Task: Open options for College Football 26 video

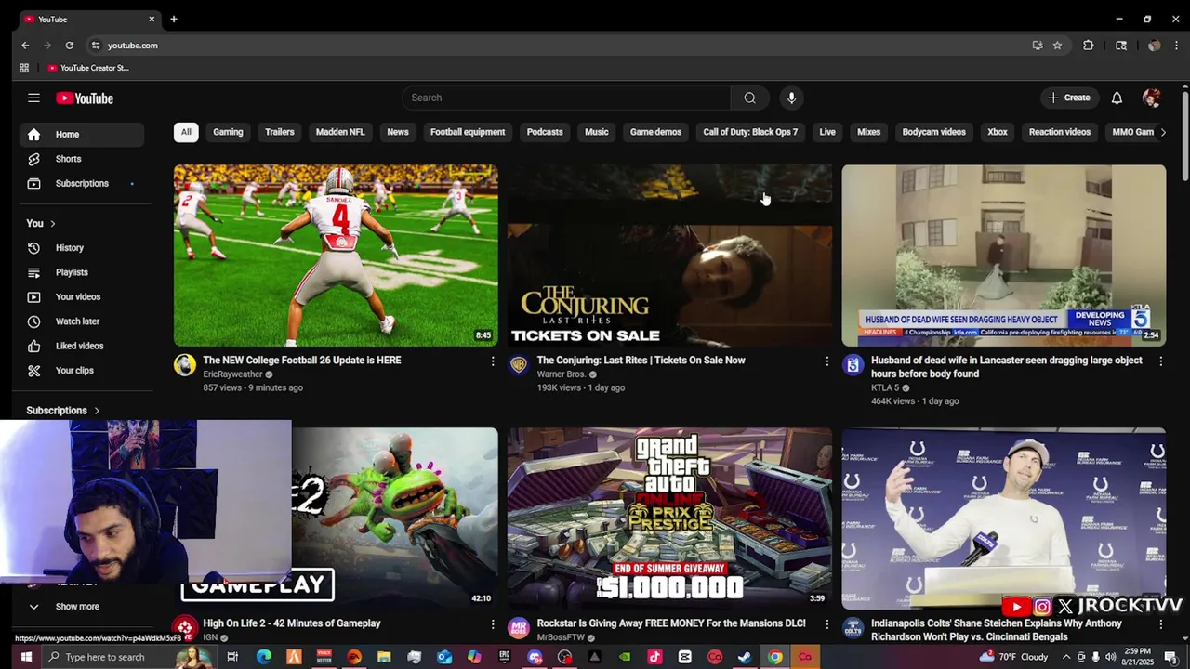Action: [x=493, y=361]
